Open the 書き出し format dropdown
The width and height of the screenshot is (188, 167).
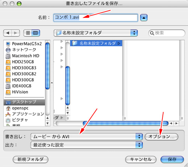click(x=86, y=137)
